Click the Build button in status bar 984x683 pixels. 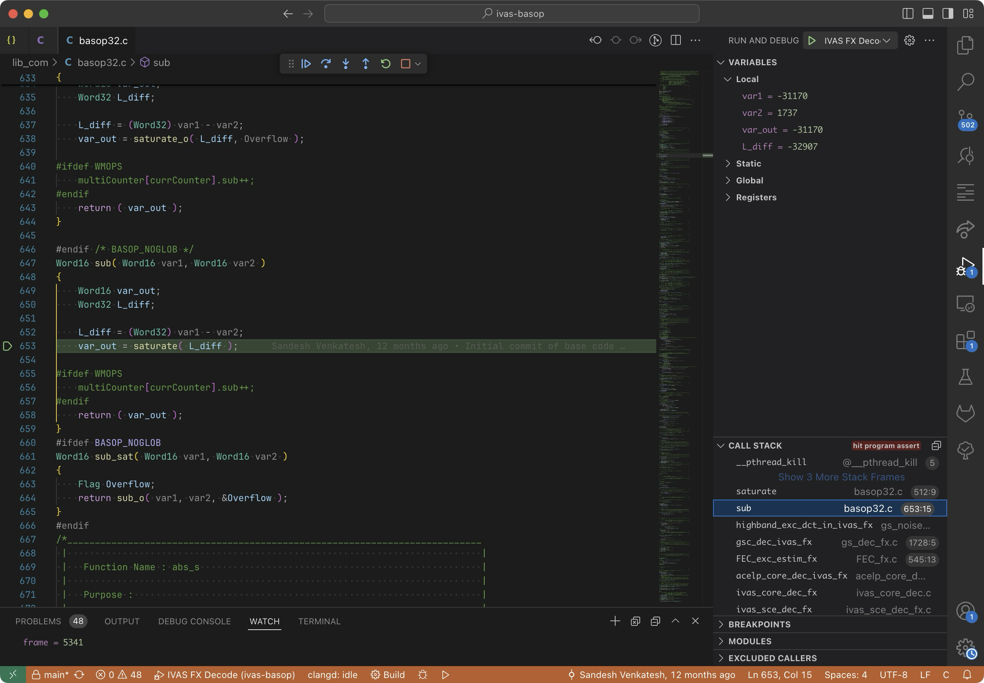coord(388,675)
